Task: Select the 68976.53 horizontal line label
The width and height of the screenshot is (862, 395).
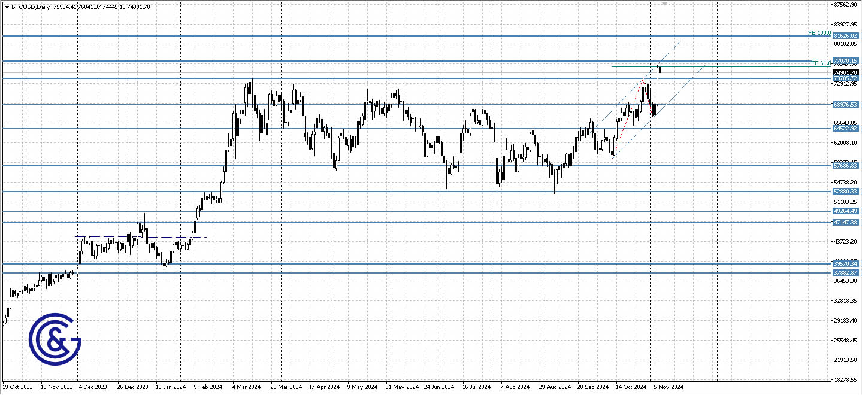Action: (846, 104)
